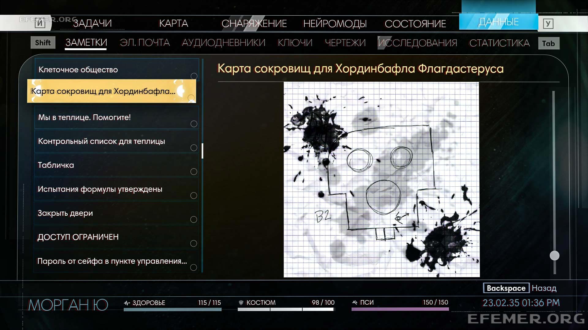Click the psi icon beside ПСИ
Image resolution: width=588 pixels, height=330 pixels.
point(355,302)
